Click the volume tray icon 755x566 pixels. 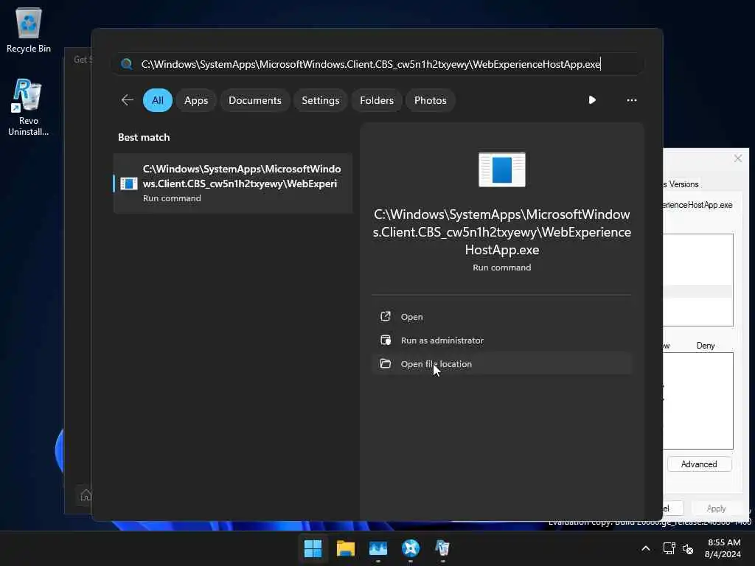[x=688, y=548]
